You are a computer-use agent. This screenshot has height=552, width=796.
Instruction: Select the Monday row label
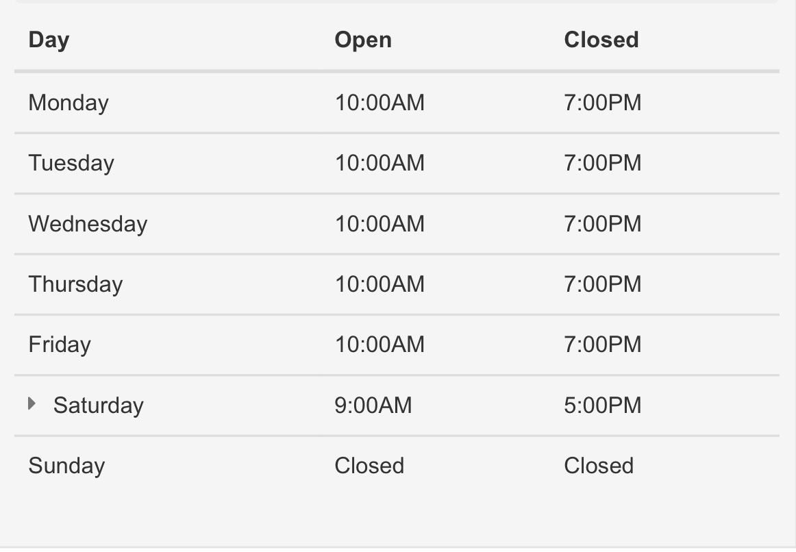tap(69, 103)
